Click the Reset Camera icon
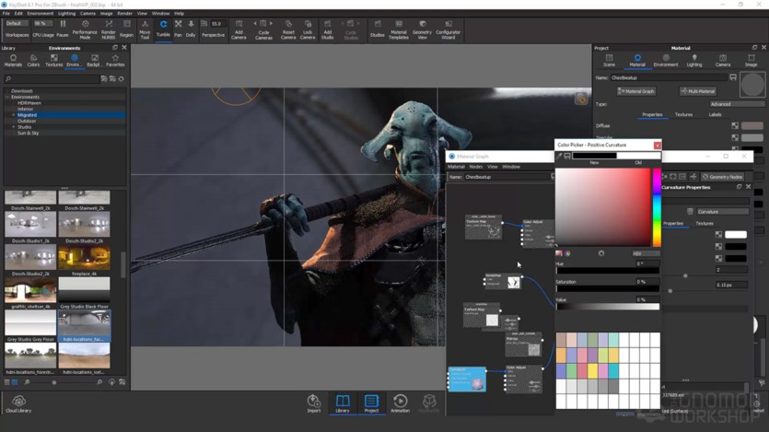Screen dimensions: 769x432 (288, 29)
